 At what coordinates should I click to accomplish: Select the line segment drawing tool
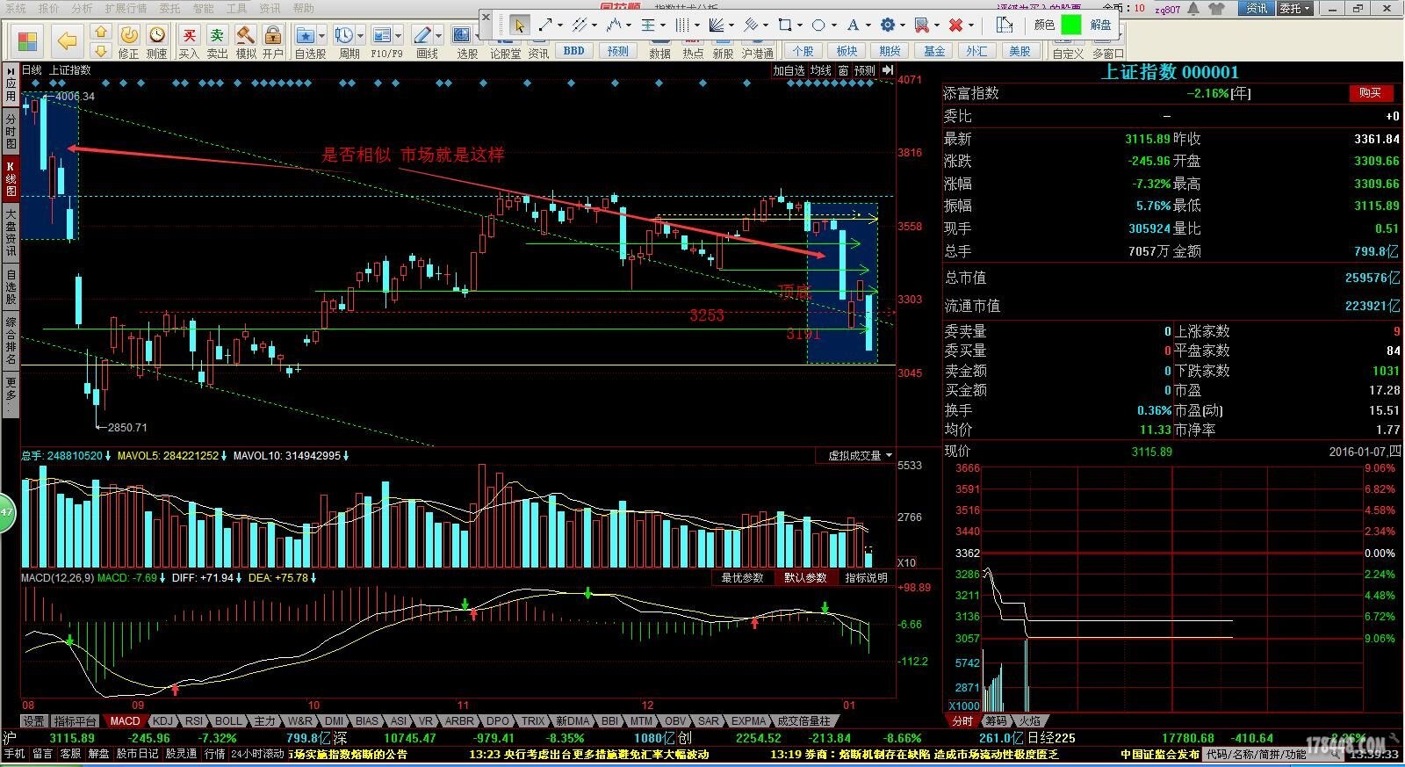(545, 25)
